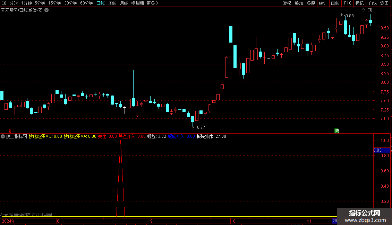This screenshot has height=225, width=392.
Task: Select the 5分钟 period tab
Action: pos(40,3)
